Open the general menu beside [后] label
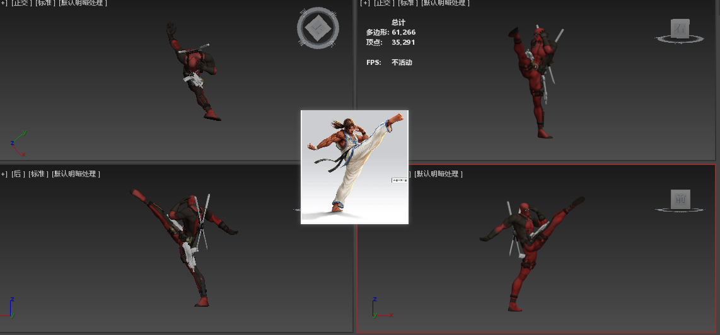 click(x=4, y=174)
